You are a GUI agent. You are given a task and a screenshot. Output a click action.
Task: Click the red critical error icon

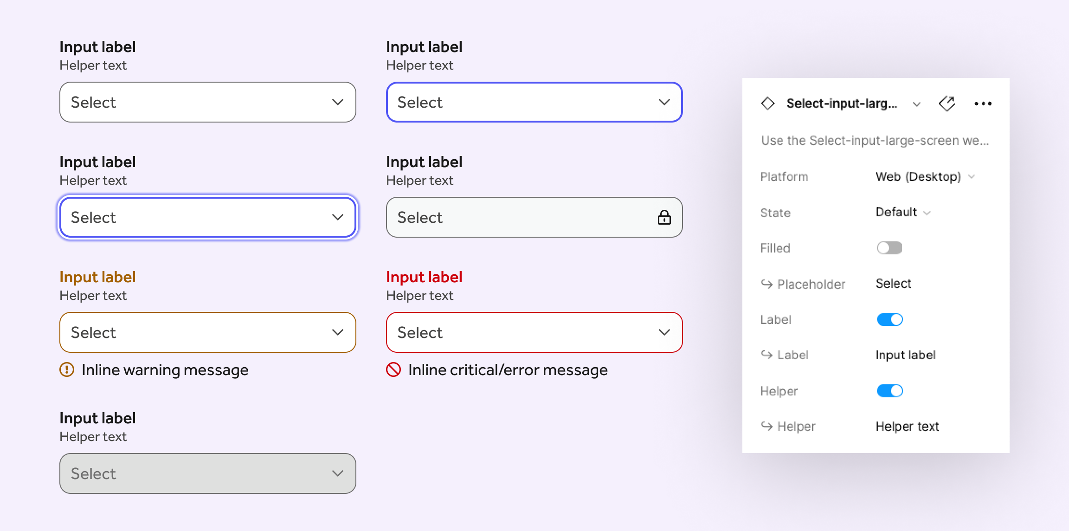tap(393, 369)
